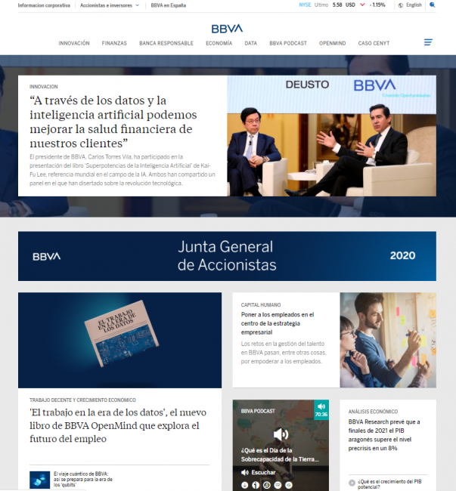The width and height of the screenshot is (456, 491).
Task: Go to BBVA PODCAST section
Action: coord(288,43)
